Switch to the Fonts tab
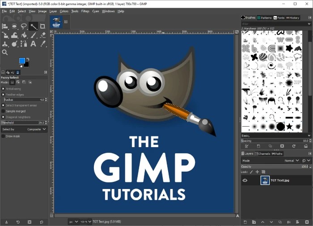Image resolution: width=313 pixels, height=226 pixels. click(279, 18)
